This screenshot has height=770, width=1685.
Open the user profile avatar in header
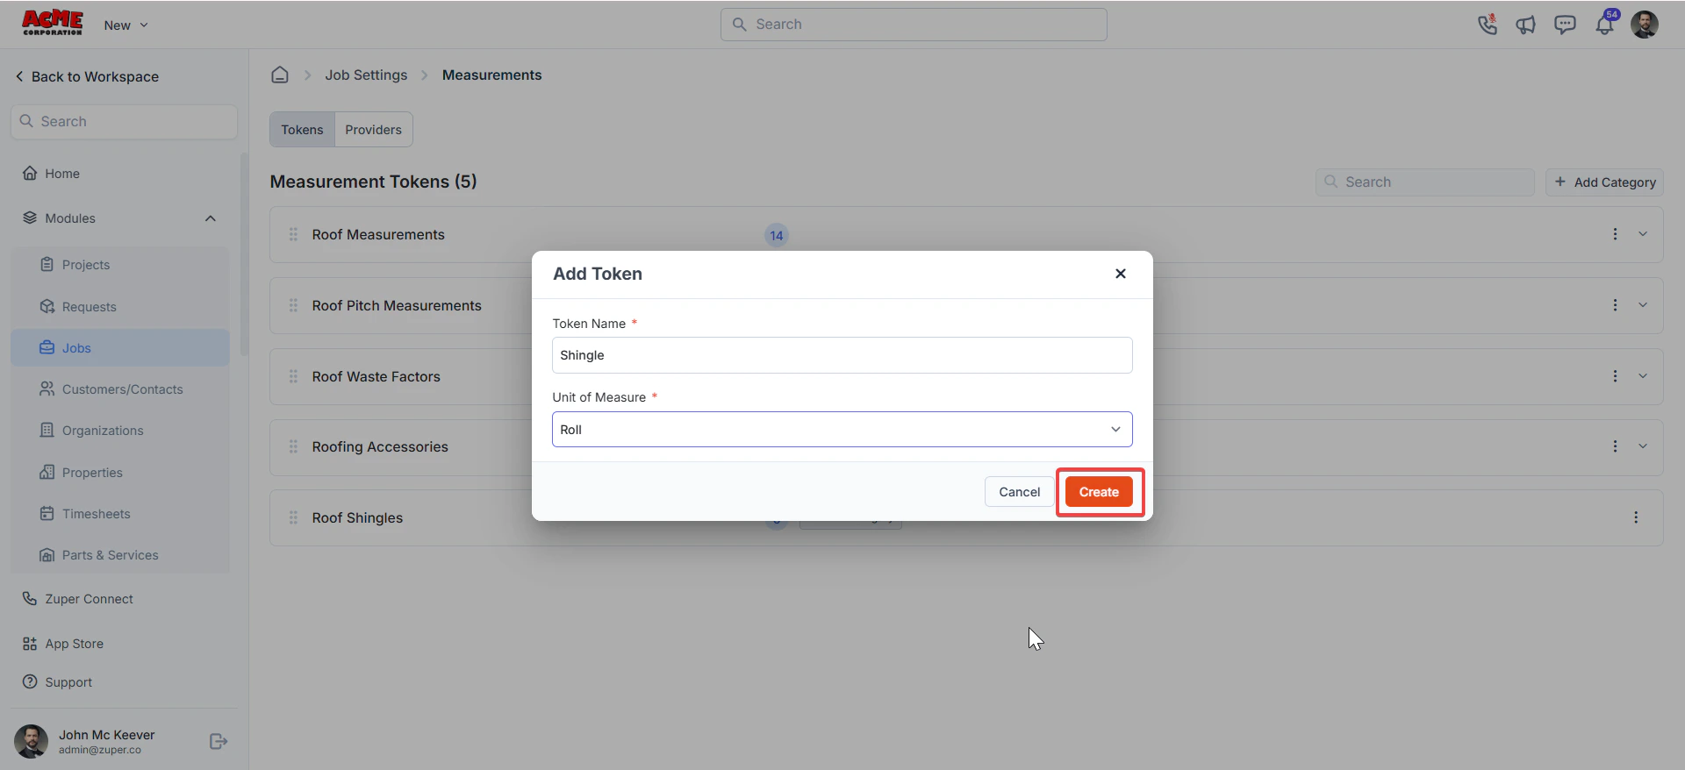[1644, 25]
